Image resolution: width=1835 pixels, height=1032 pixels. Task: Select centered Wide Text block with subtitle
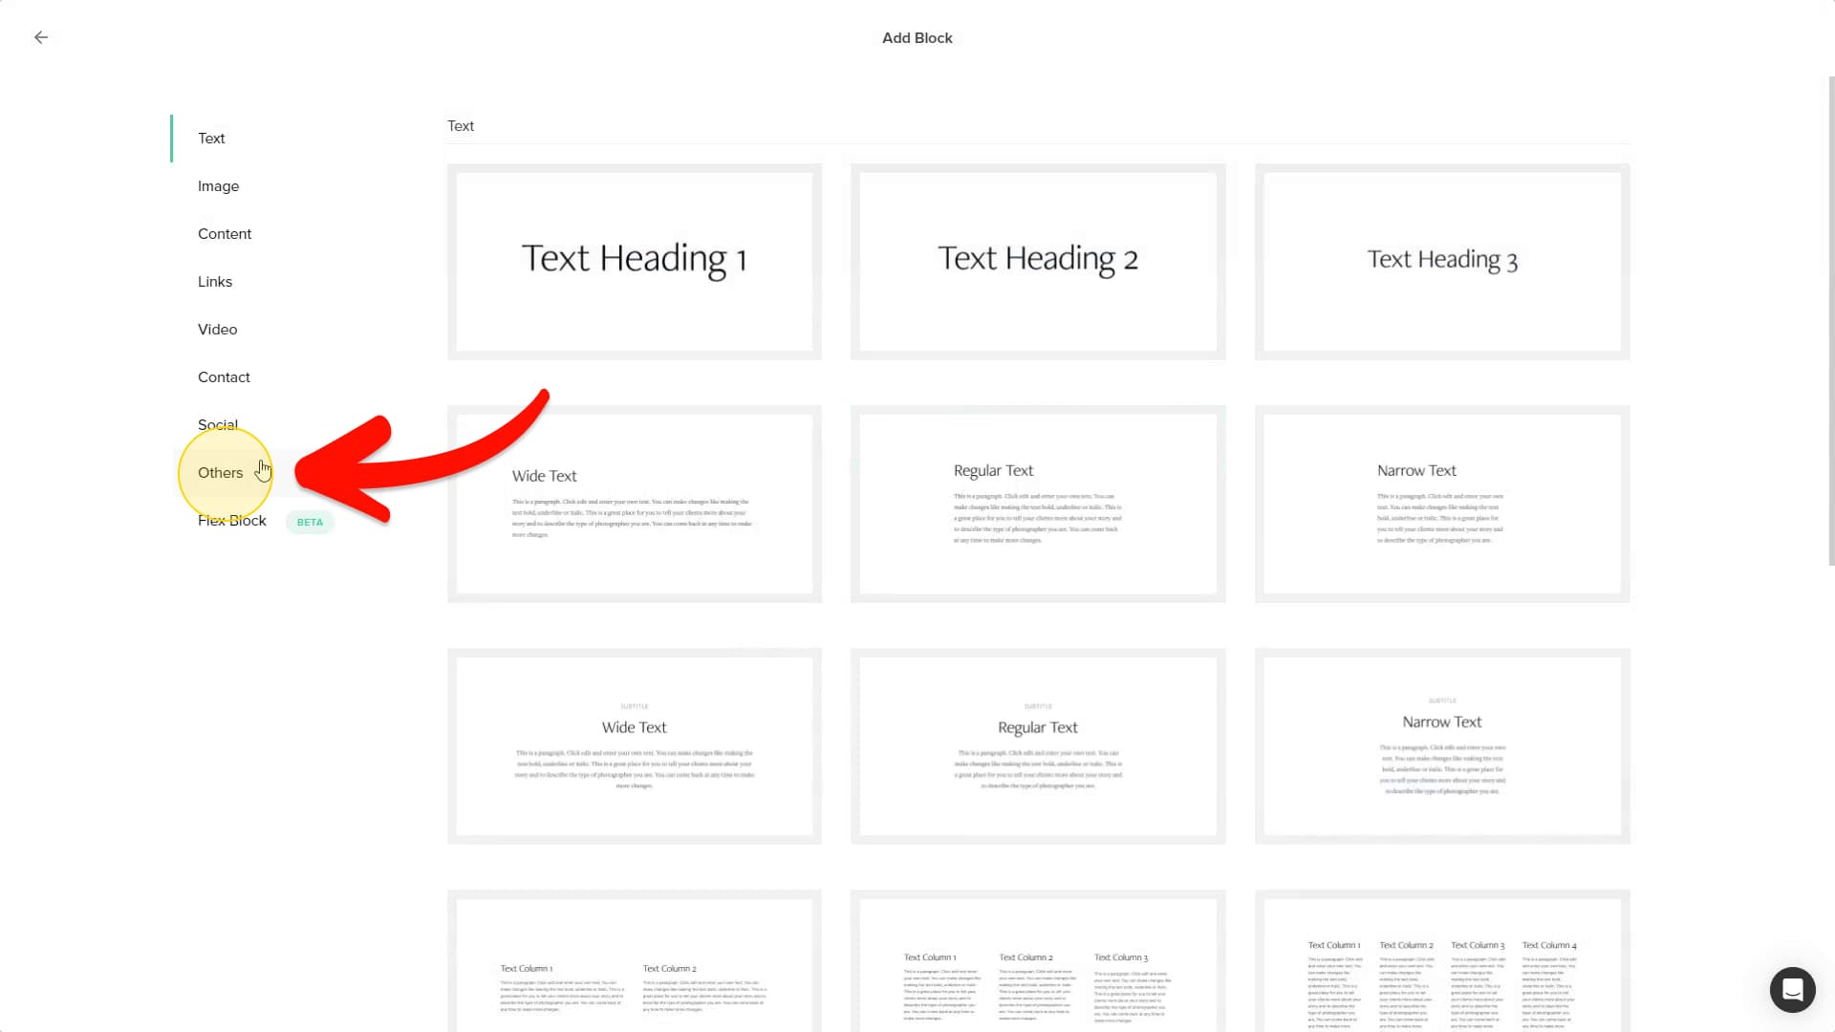coord(635,746)
